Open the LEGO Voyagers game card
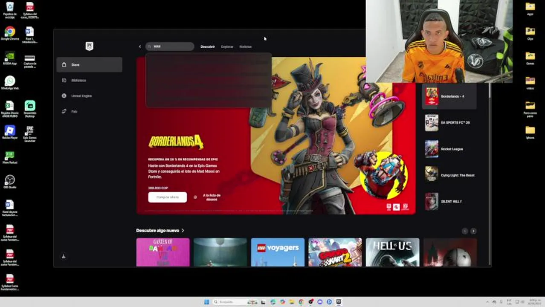The image size is (545, 307). [x=278, y=252]
